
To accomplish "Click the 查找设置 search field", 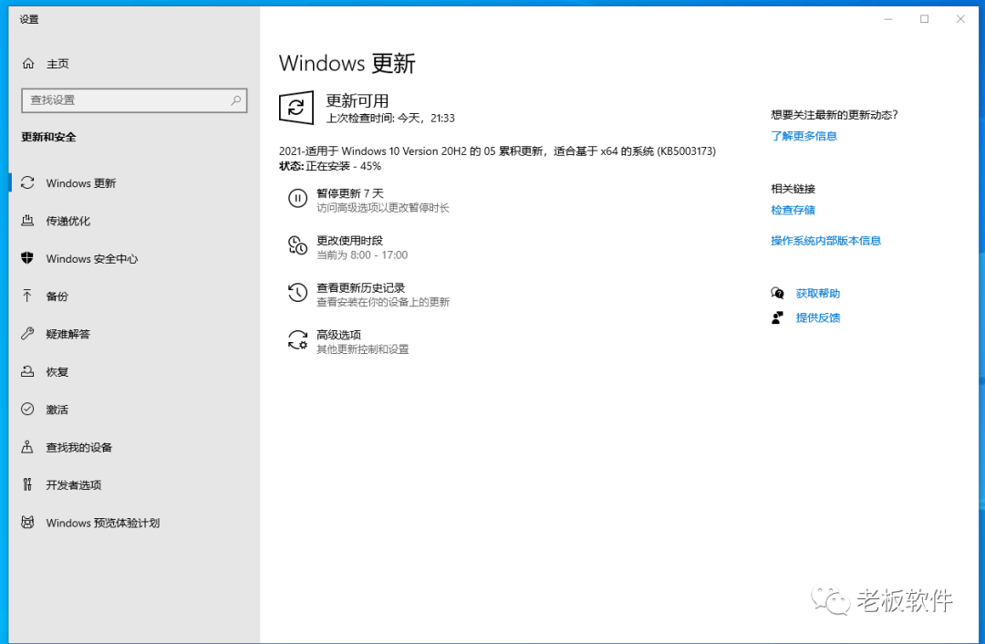I will coord(134,100).
